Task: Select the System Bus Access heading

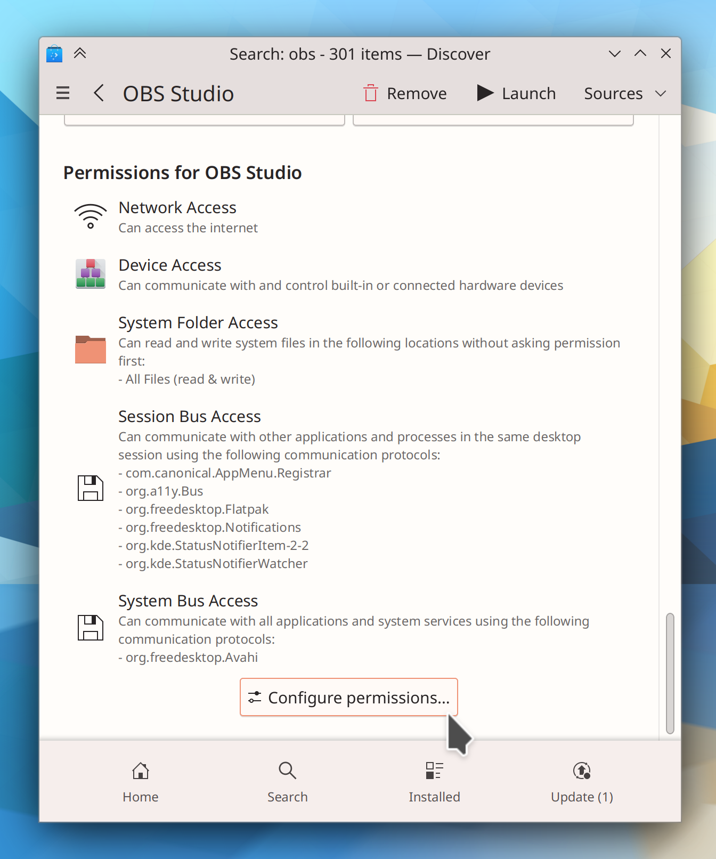Action: pyautogui.click(x=188, y=601)
